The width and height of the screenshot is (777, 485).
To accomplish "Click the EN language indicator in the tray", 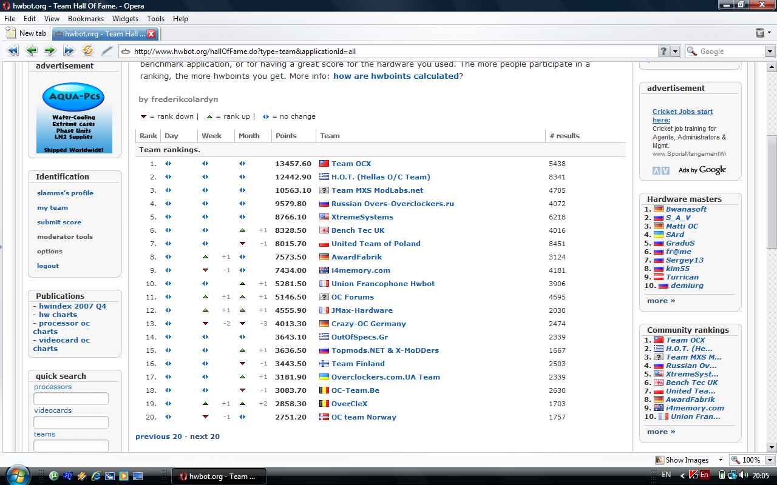I will pos(667,476).
